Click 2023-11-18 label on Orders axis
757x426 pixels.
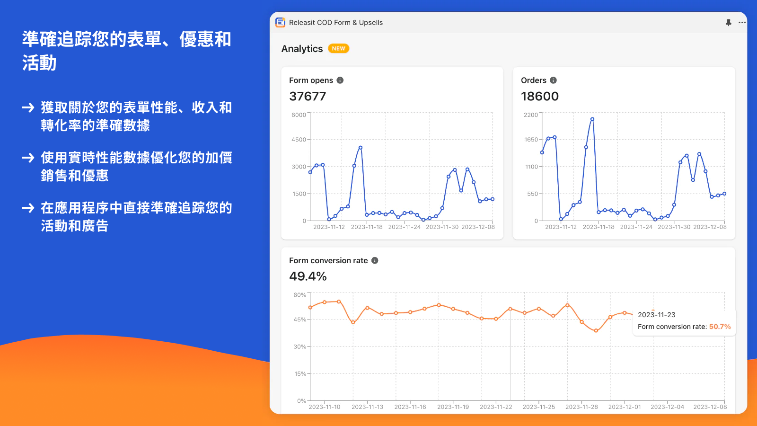(599, 227)
